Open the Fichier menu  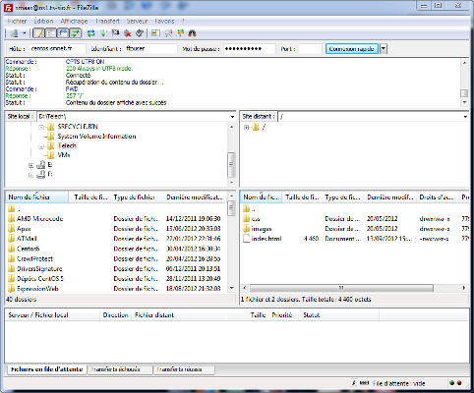coord(17,21)
